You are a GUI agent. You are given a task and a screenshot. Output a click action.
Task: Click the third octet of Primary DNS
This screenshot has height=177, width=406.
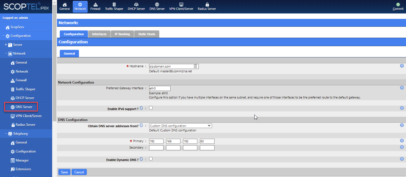tap(190, 141)
